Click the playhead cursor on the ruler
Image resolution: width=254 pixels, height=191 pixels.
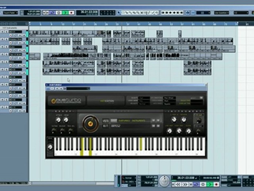[122, 24]
